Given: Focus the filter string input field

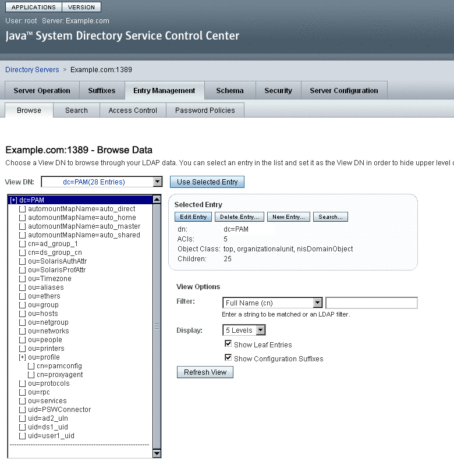Looking at the screenshot, I should pyautogui.click(x=371, y=303).
